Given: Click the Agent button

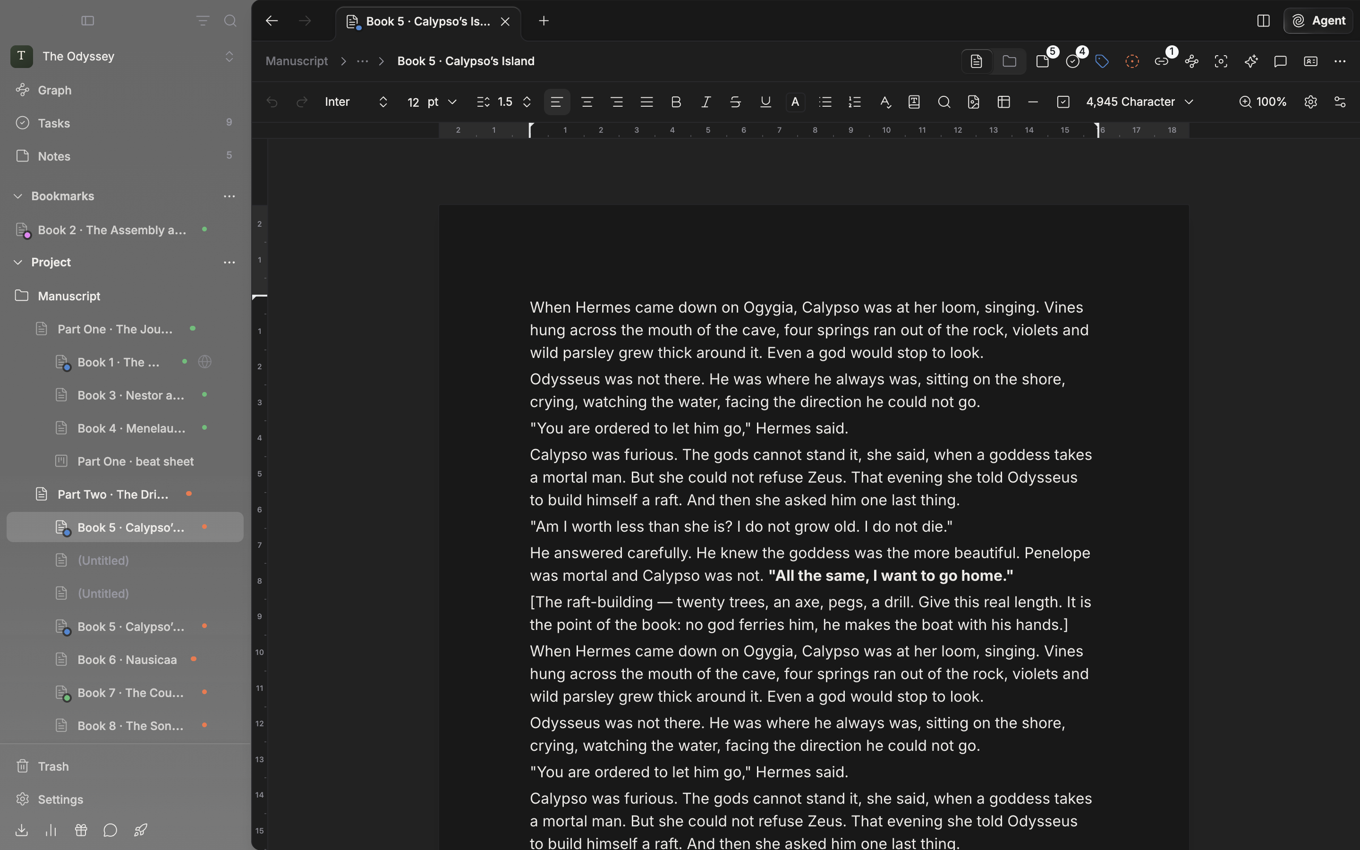Looking at the screenshot, I should pos(1318,21).
